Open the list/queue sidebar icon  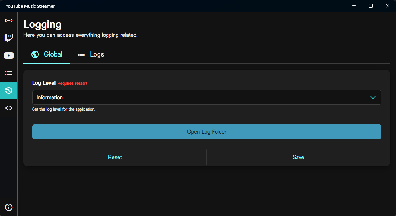click(9, 73)
